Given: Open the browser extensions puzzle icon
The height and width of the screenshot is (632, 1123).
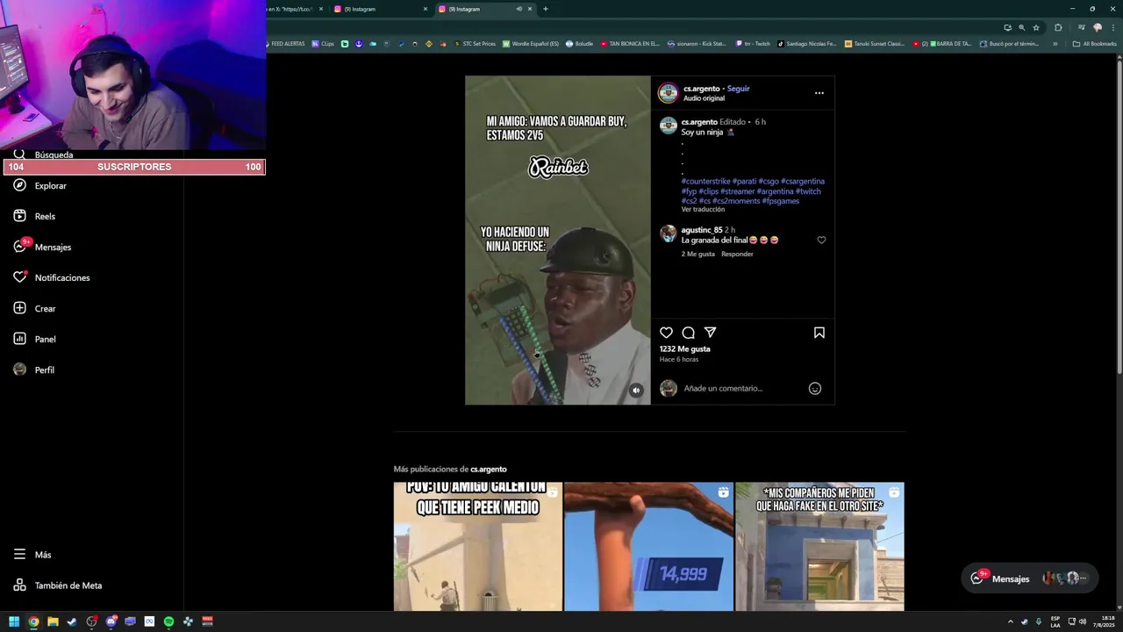Looking at the screenshot, I should (1058, 27).
